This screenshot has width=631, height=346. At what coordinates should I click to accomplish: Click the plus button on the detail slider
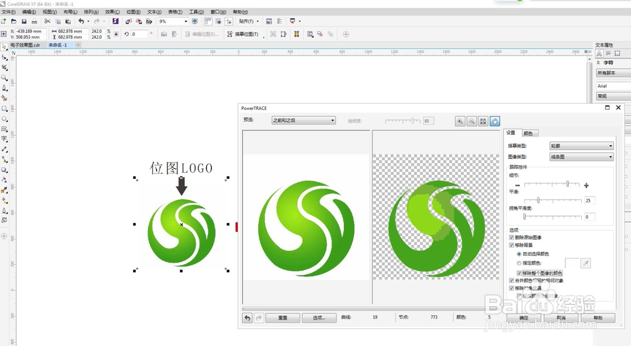point(586,185)
